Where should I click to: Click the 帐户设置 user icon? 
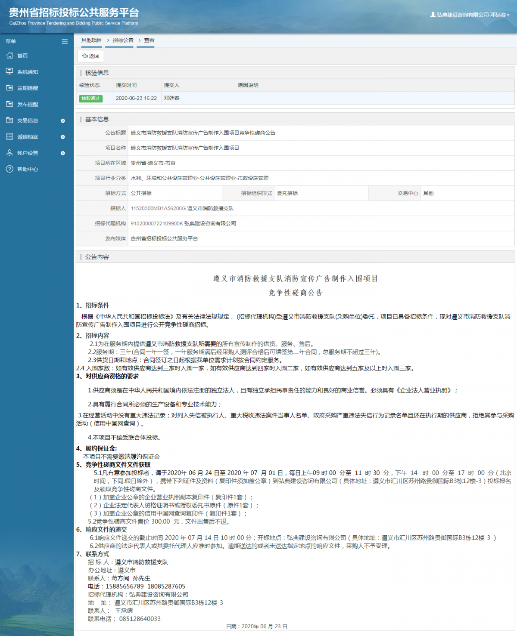click(x=9, y=153)
